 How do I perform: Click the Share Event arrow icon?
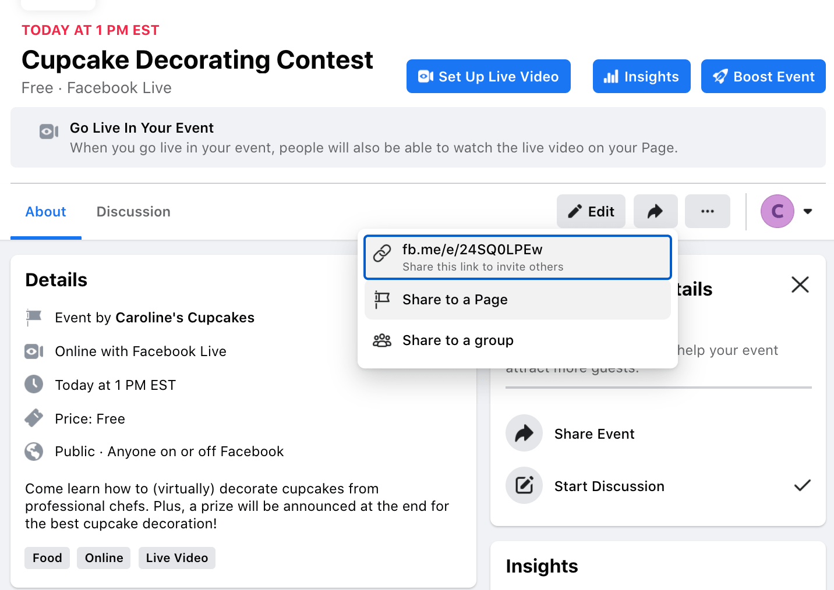524,433
